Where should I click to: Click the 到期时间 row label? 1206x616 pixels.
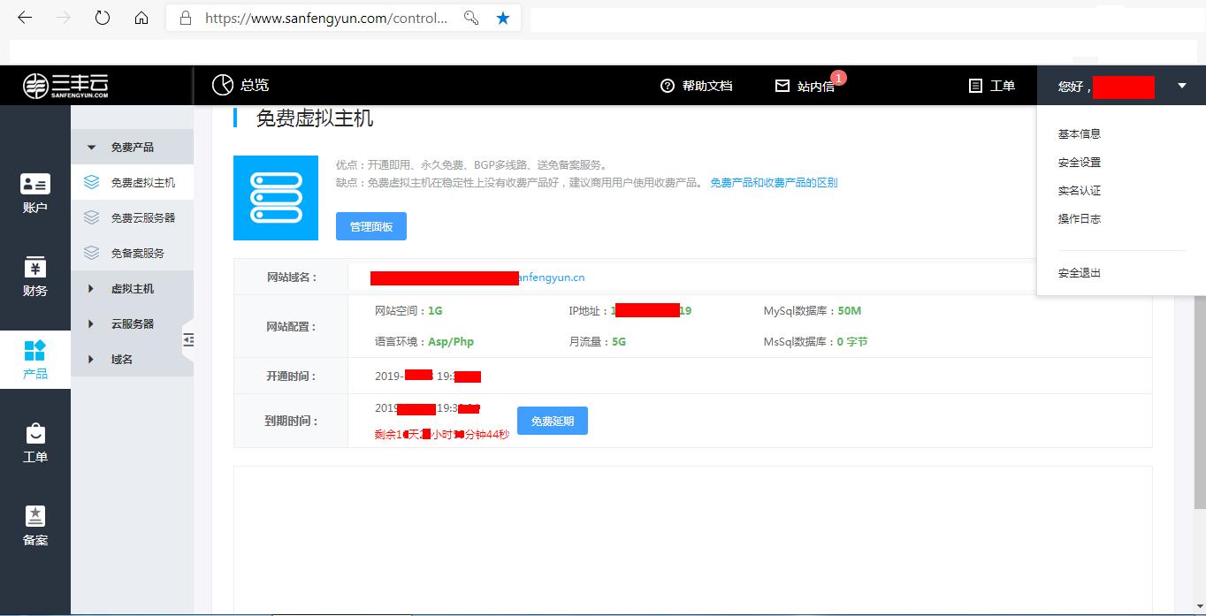292,422
